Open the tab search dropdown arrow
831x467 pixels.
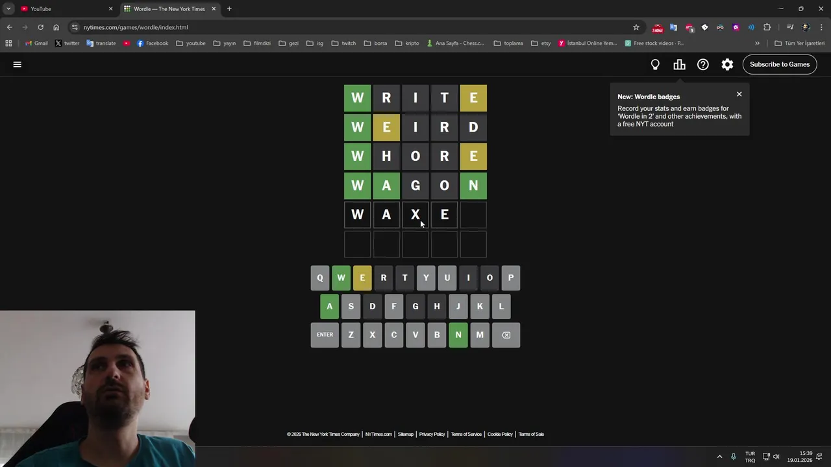(8, 8)
